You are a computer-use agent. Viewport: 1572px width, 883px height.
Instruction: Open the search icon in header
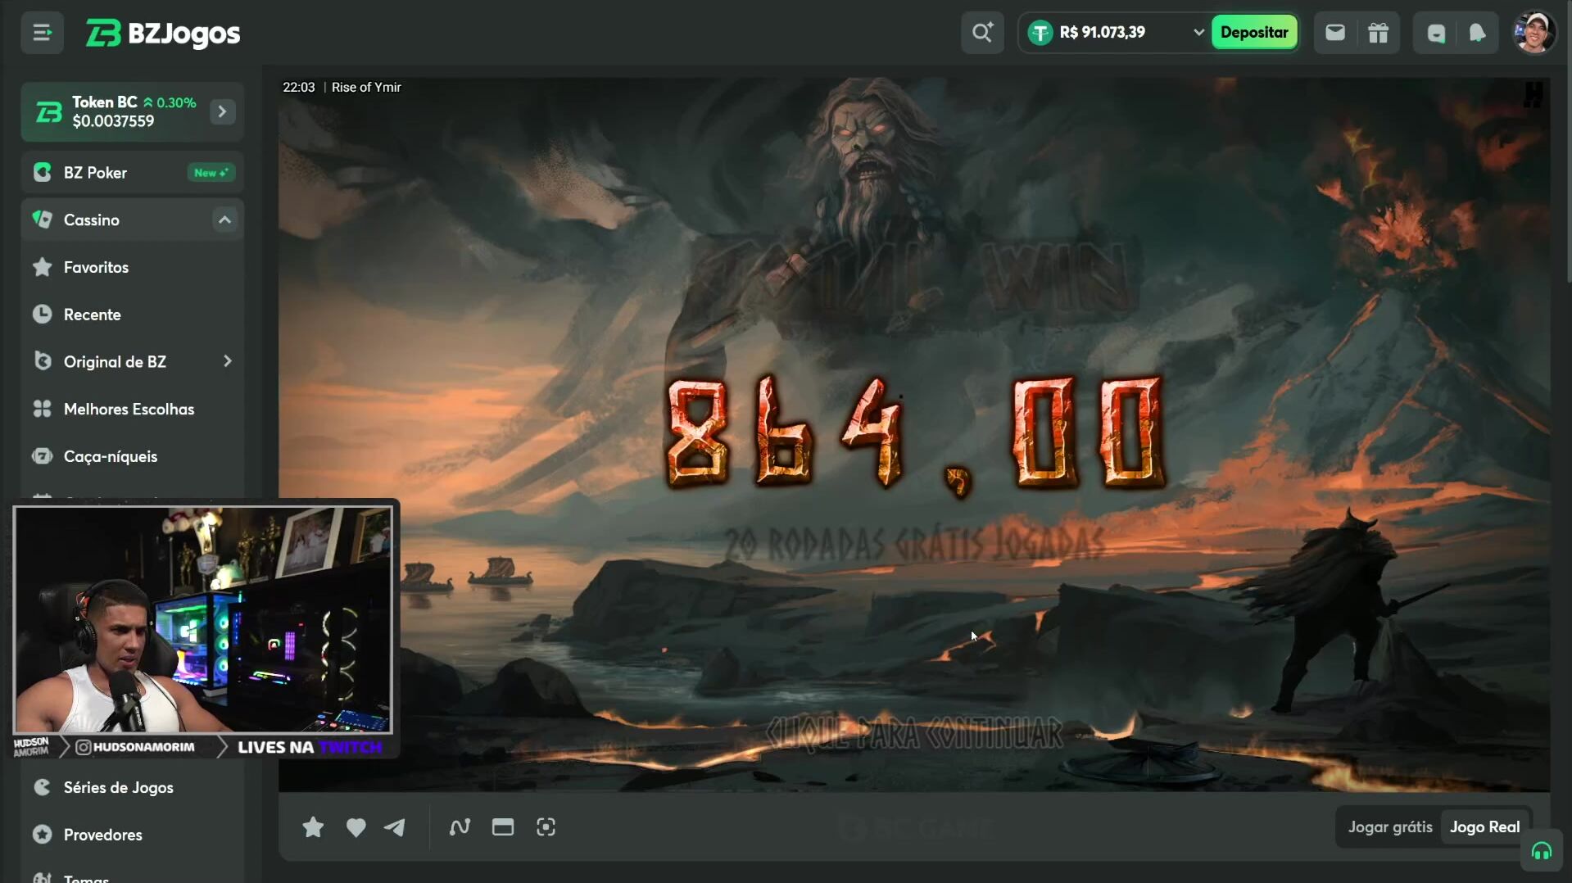tap(982, 33)
